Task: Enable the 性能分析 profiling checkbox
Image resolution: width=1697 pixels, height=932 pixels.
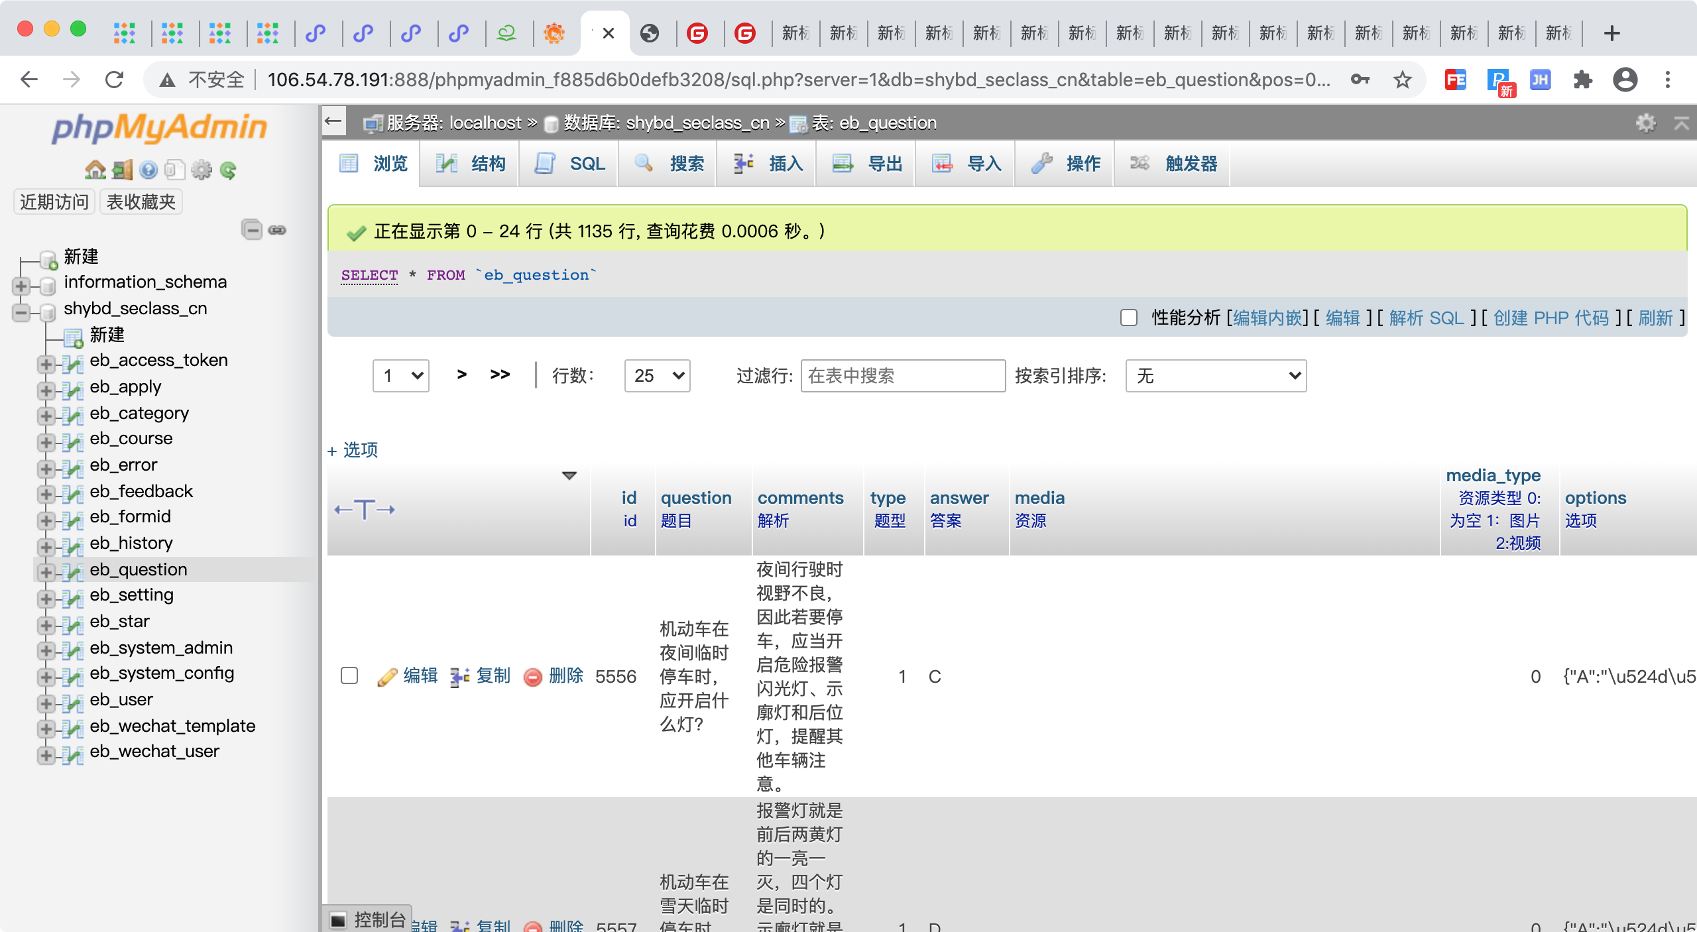Action: pos(1129,318)
